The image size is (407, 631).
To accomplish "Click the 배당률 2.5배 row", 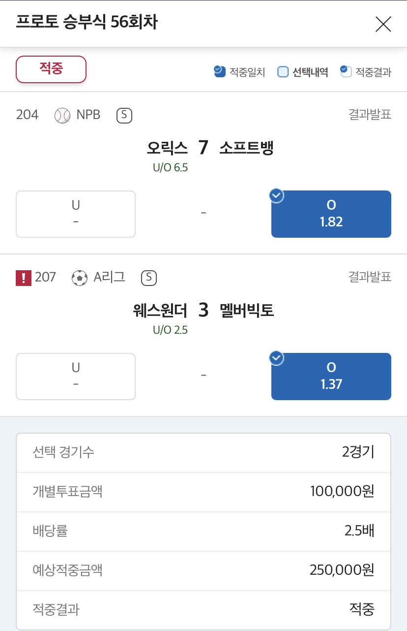I will [203, 532].
